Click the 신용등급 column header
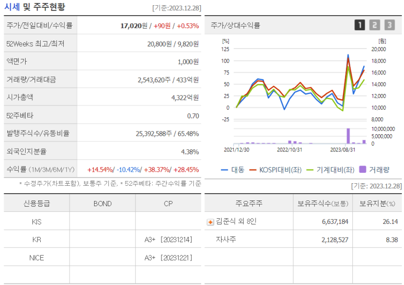The image size is (404, 285). click(37, 204)
